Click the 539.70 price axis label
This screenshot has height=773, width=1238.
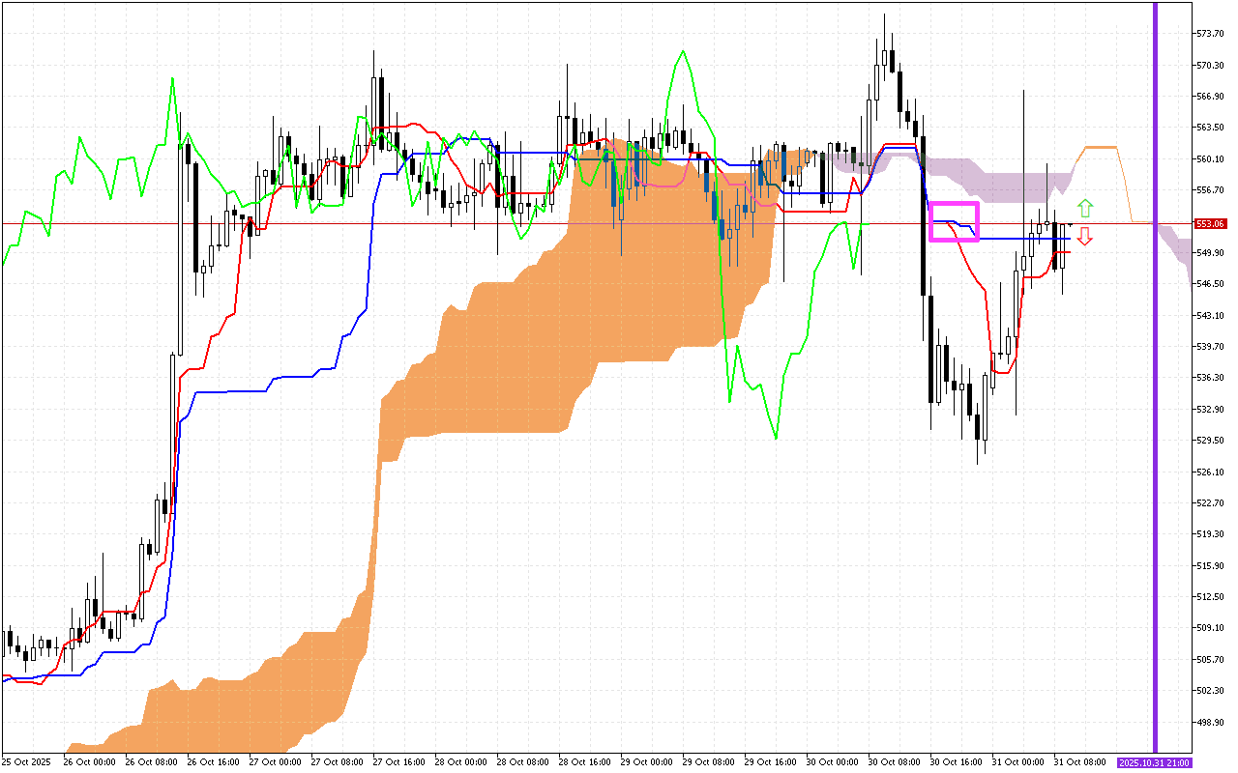pos(1211,346)
